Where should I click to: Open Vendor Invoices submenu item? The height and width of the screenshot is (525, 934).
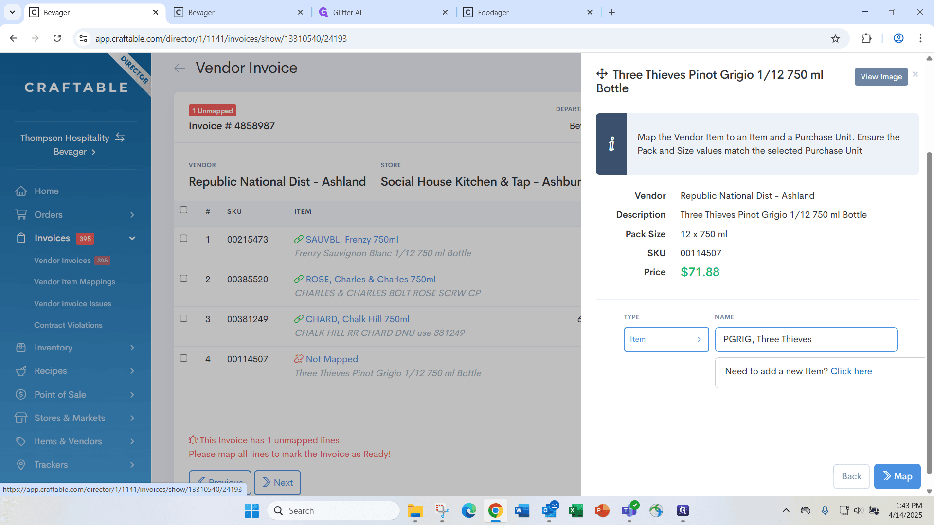62,261
